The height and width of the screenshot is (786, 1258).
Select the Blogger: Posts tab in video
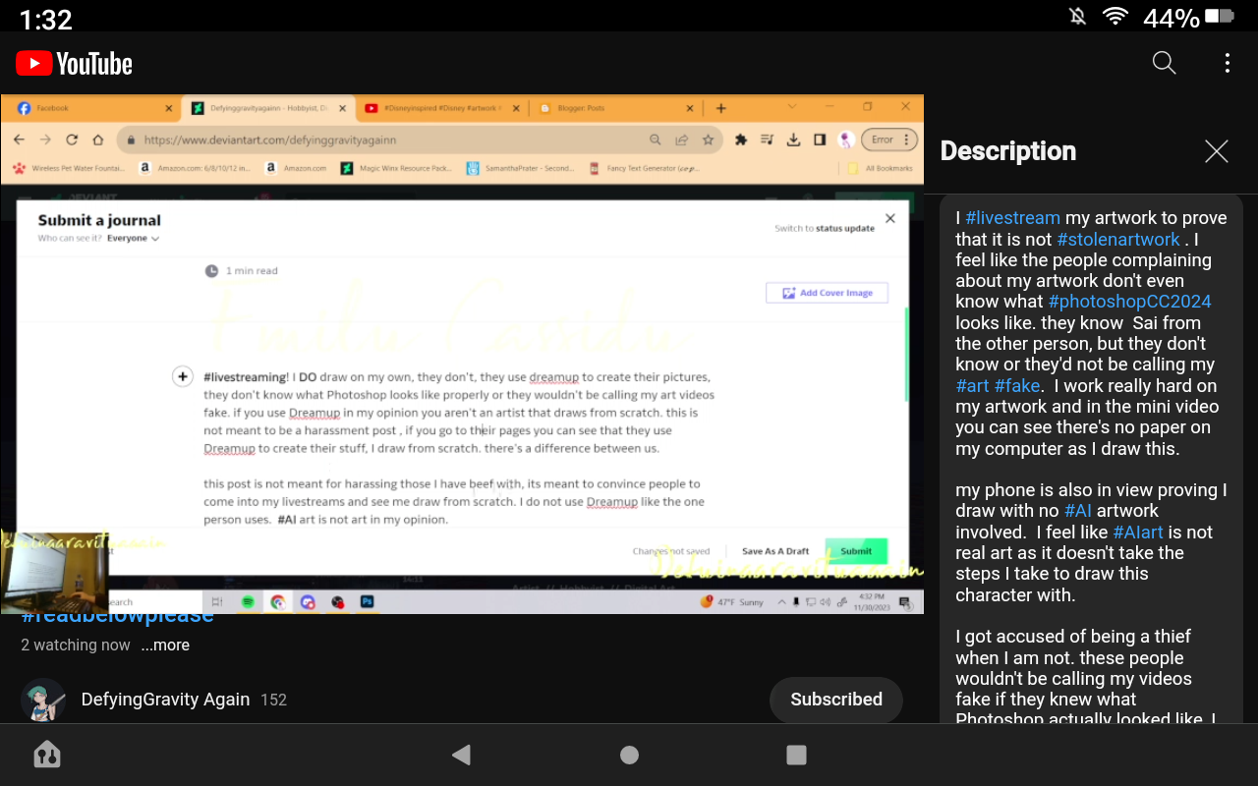tap(616, 108)
